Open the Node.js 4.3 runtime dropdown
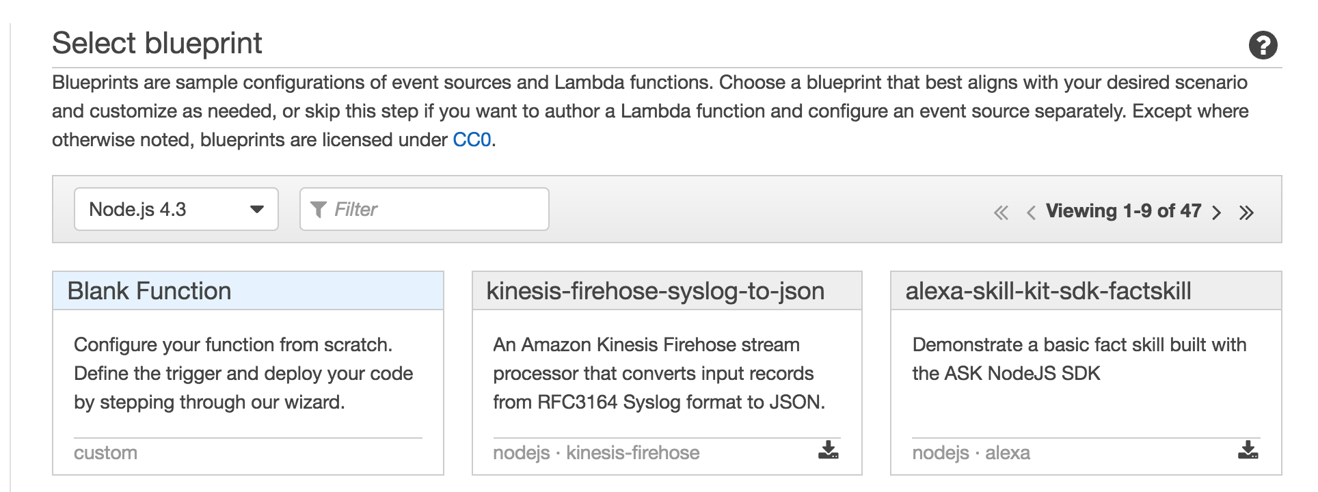This screenshot has width=1318, height=492. 176,209
